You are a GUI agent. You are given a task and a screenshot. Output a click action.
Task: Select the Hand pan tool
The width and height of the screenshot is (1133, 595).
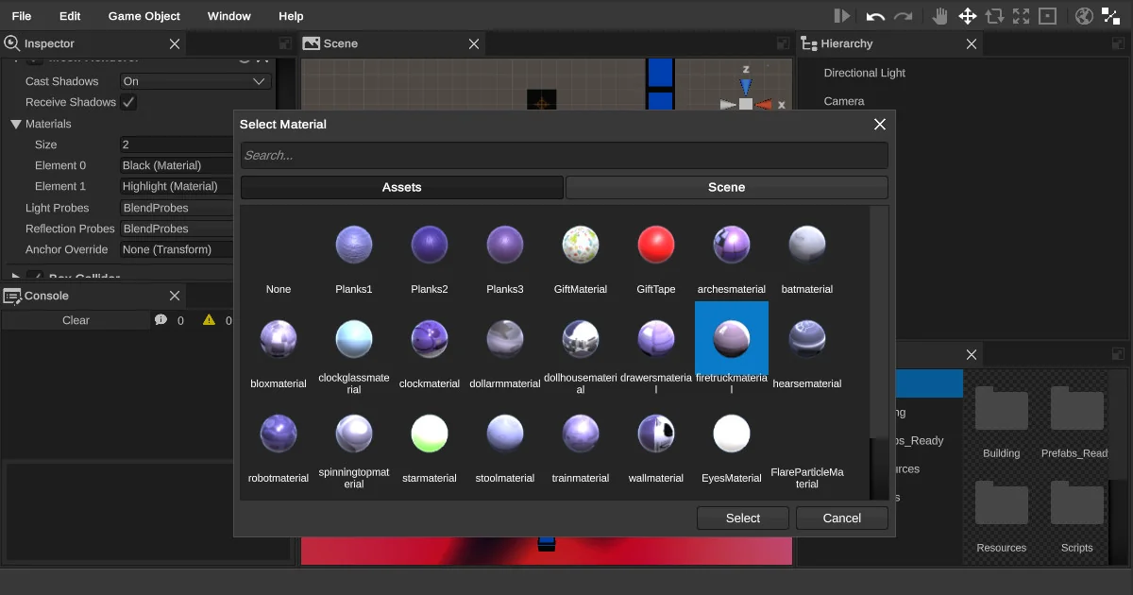click(x=940, y=15)
